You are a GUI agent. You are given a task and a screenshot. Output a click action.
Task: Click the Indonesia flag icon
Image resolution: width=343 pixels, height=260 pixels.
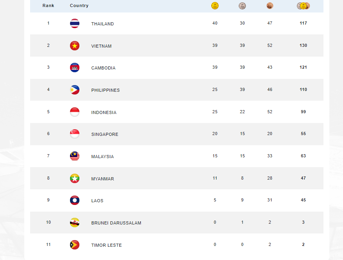[x=75, y=112]
